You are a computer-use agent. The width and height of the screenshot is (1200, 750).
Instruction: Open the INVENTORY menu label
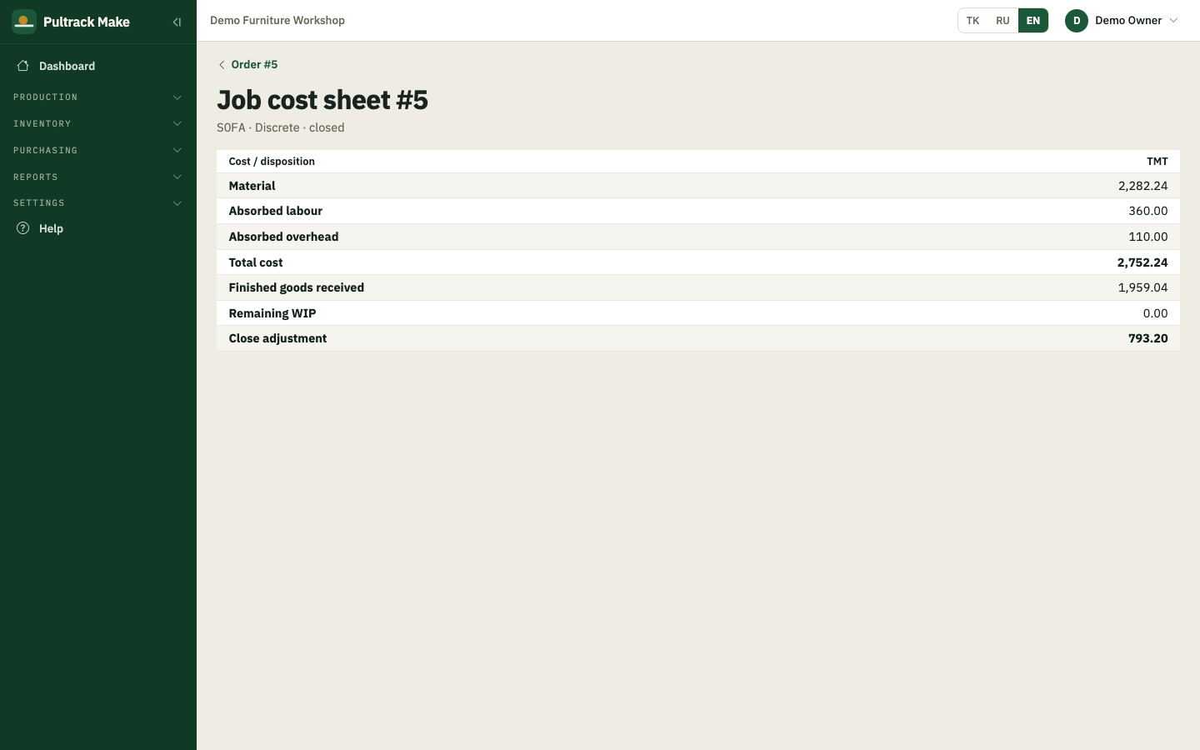pyautogui.click(x=42, y=124)
